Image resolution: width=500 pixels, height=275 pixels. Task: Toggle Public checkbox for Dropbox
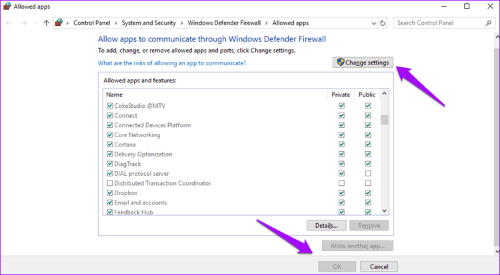pos(368,193)
